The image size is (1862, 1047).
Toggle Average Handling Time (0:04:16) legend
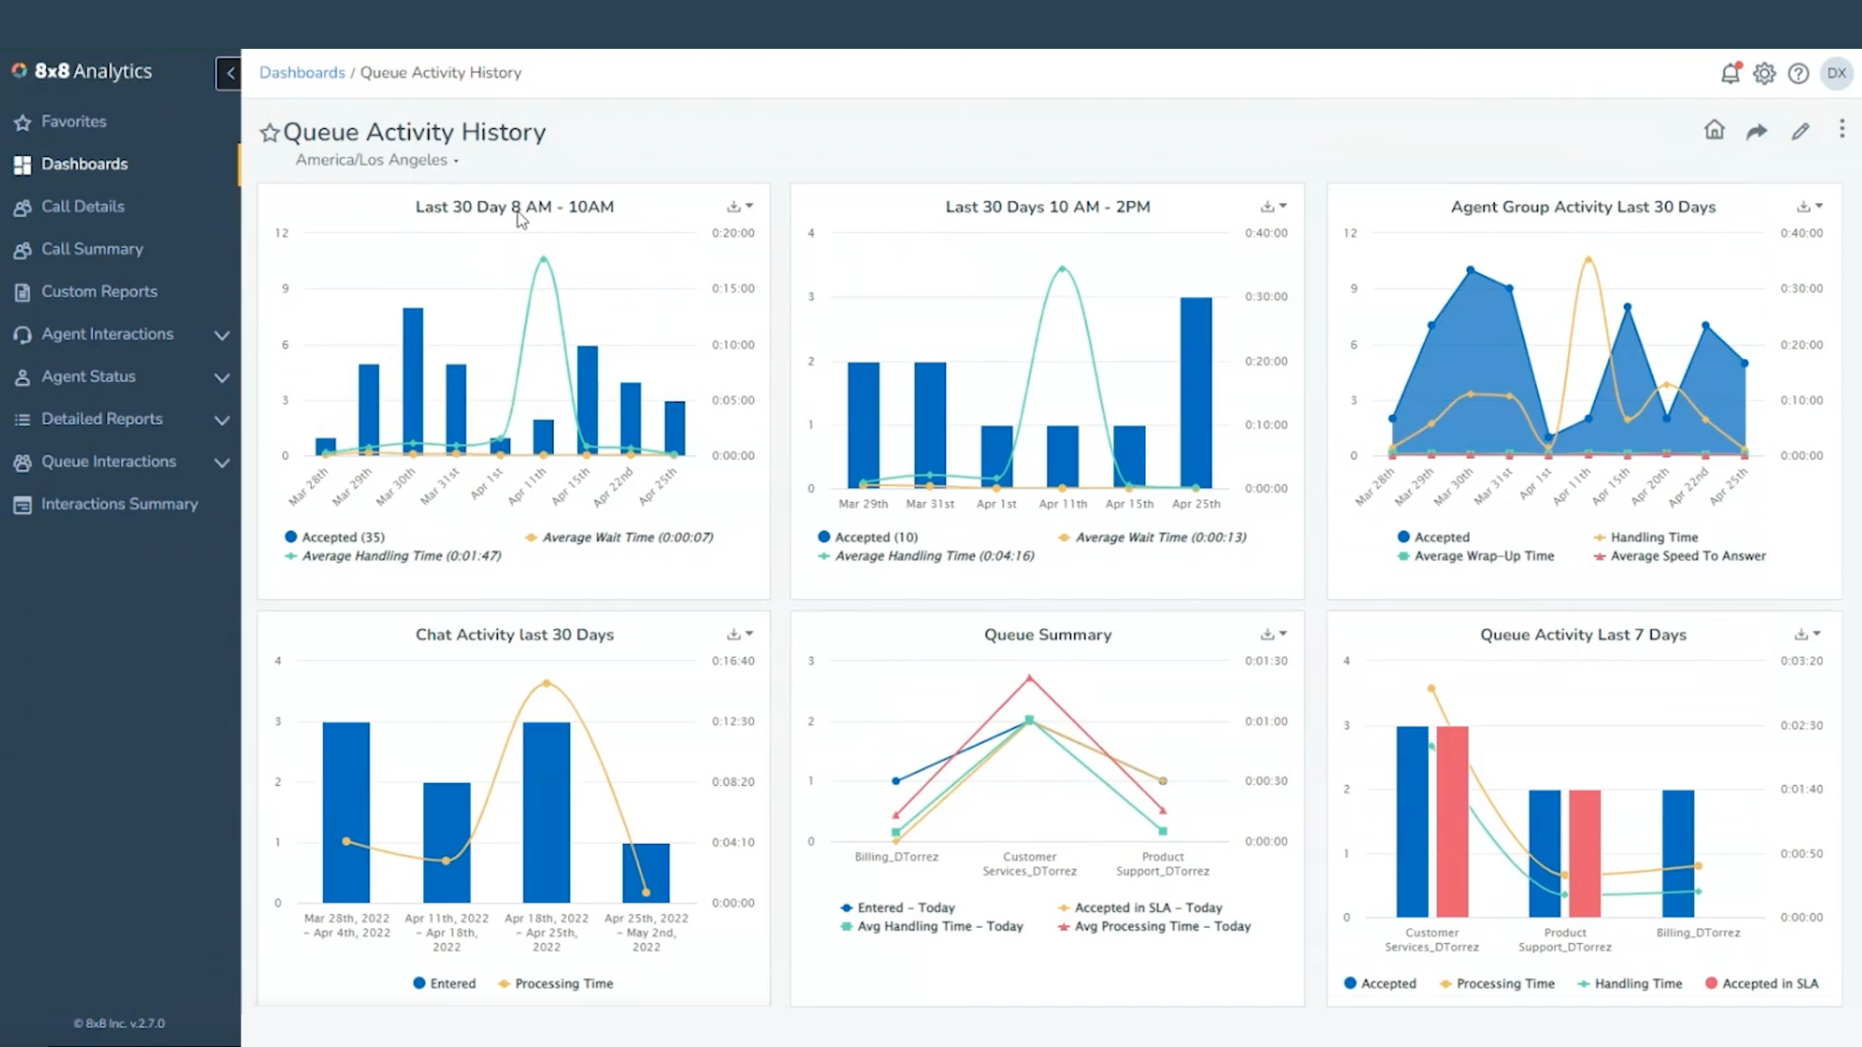coord(926,556)
